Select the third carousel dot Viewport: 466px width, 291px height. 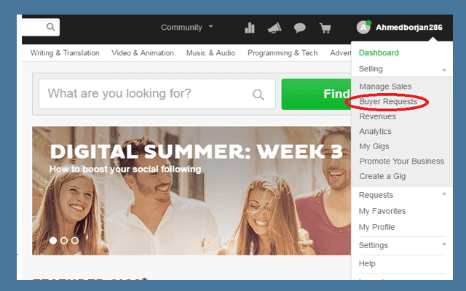click(x=75, y=240)
